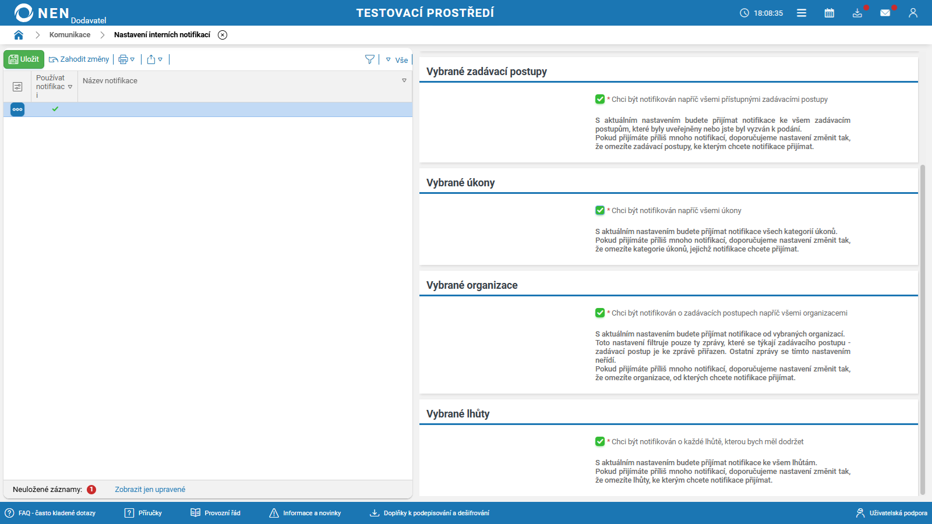Screen dimensions: 932x524
Task: Uncheck notification about every lhůta
Action: (600, 442)
